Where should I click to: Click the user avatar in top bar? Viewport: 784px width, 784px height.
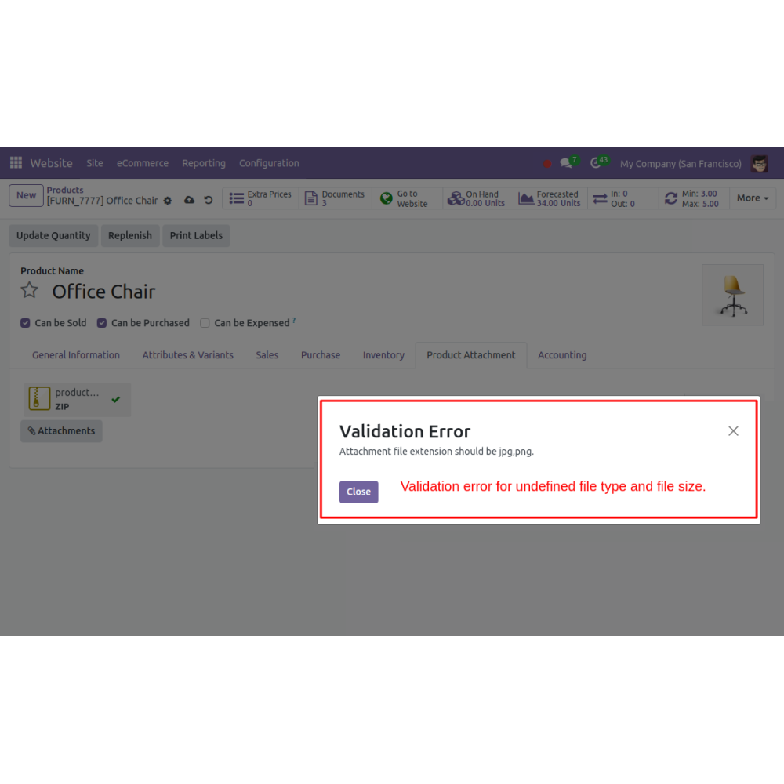coord(759,164)
